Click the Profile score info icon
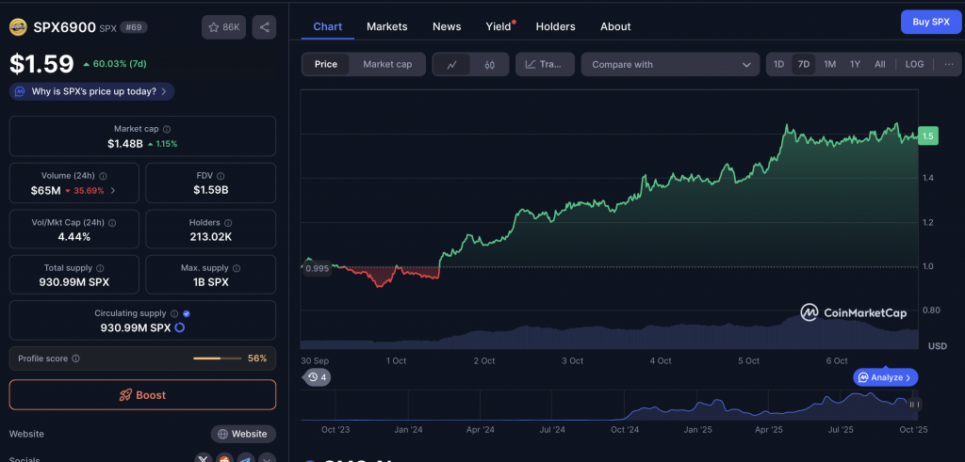 point(76,358)
